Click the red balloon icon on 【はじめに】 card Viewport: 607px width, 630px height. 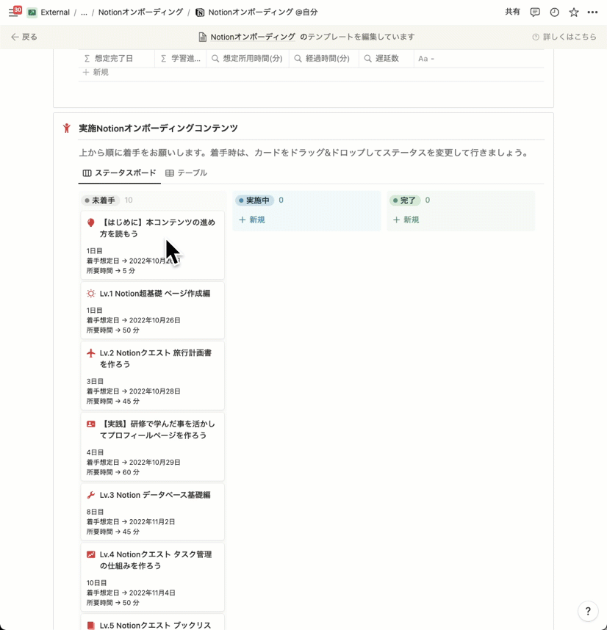point(91,222)
